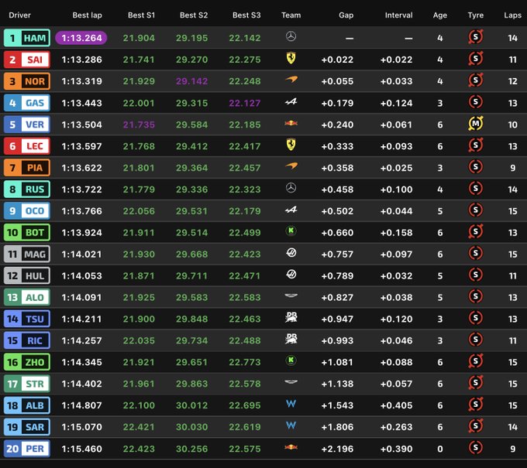This screenshot has width=527, height=468.
Task: Click the purple 1:13.264 fastest lap pill
Action: click(81, 38)
